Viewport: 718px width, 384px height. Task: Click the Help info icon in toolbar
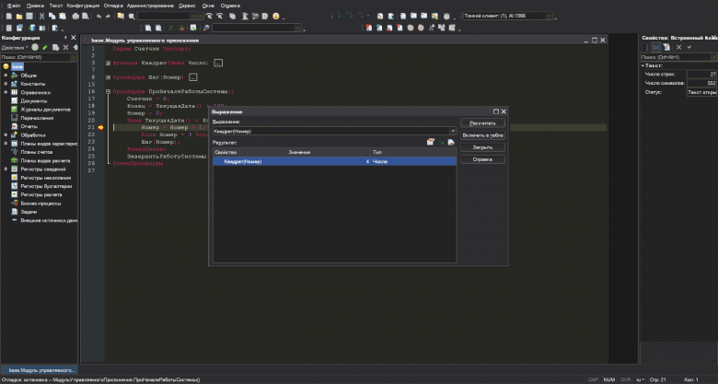(275, 16)
